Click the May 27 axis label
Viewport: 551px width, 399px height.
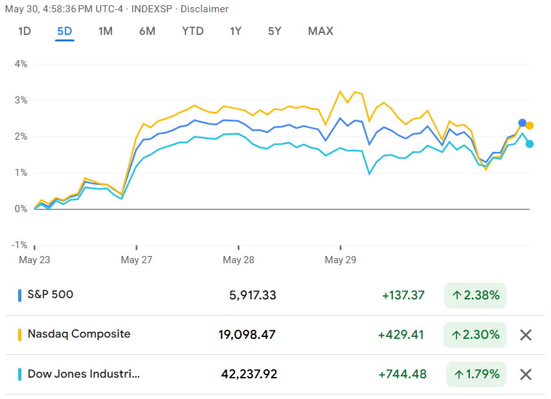(x=137, y=260)
